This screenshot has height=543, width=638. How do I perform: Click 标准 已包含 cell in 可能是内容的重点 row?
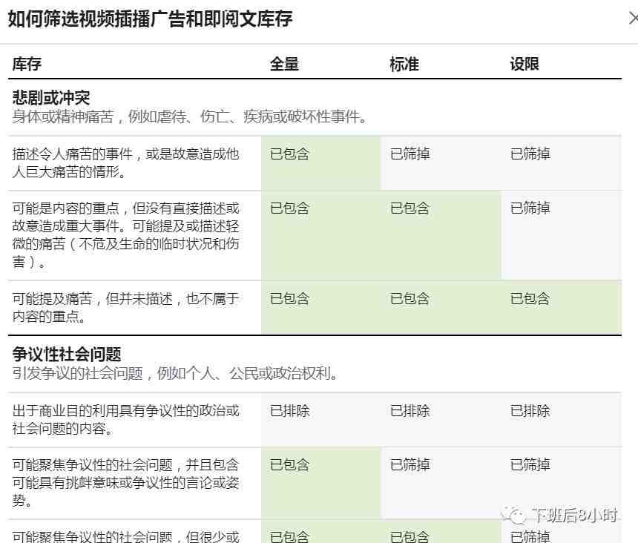coord(441,235)
